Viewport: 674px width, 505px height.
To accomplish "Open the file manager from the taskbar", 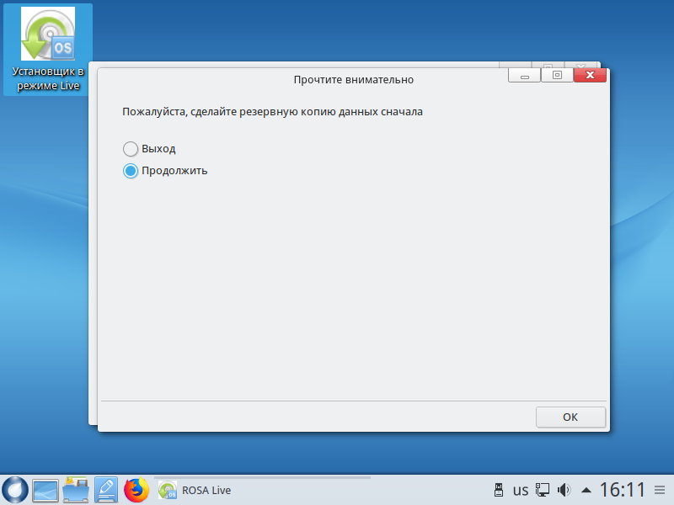I will click(76, 490).
